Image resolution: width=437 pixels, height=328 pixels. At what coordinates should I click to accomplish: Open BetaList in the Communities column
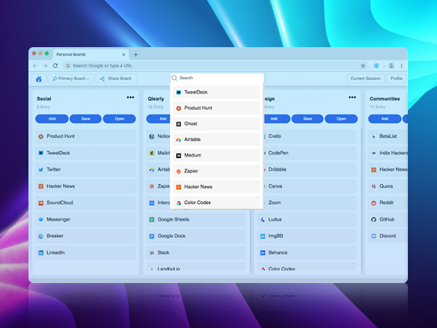pos(388,137)
